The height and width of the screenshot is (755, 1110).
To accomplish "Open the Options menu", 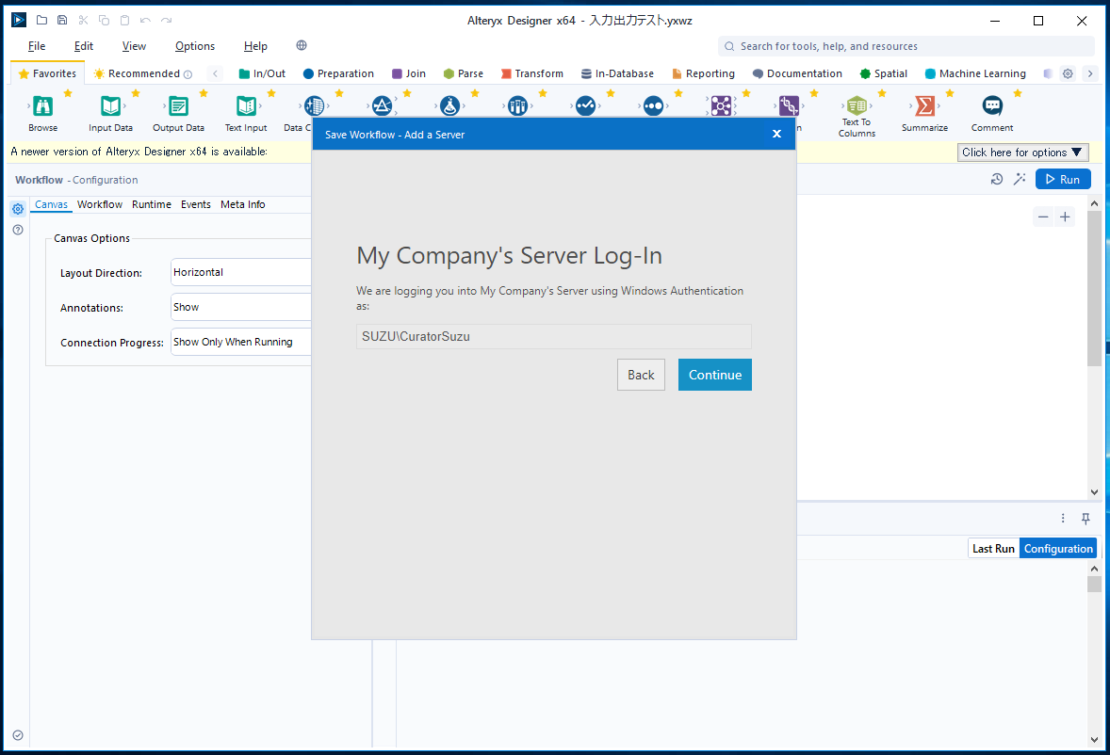I will tap(194, 45).
